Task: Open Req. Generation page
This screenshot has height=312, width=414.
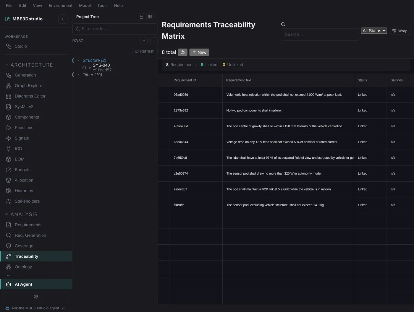Action: coord(36,235)
